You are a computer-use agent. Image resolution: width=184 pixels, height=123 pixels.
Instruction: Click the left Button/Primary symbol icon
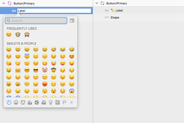[x=10, y=3]
